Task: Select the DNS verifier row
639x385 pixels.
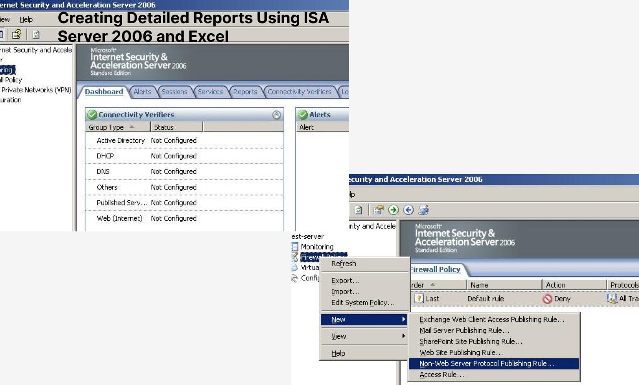Action: 184,171
